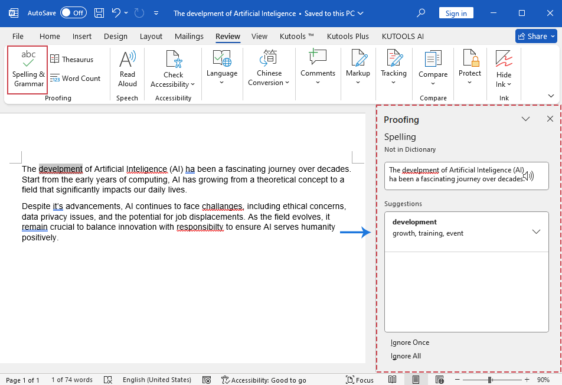
Task: Collapse the Proofing pane options chevron
Action: tap(525, 119)
